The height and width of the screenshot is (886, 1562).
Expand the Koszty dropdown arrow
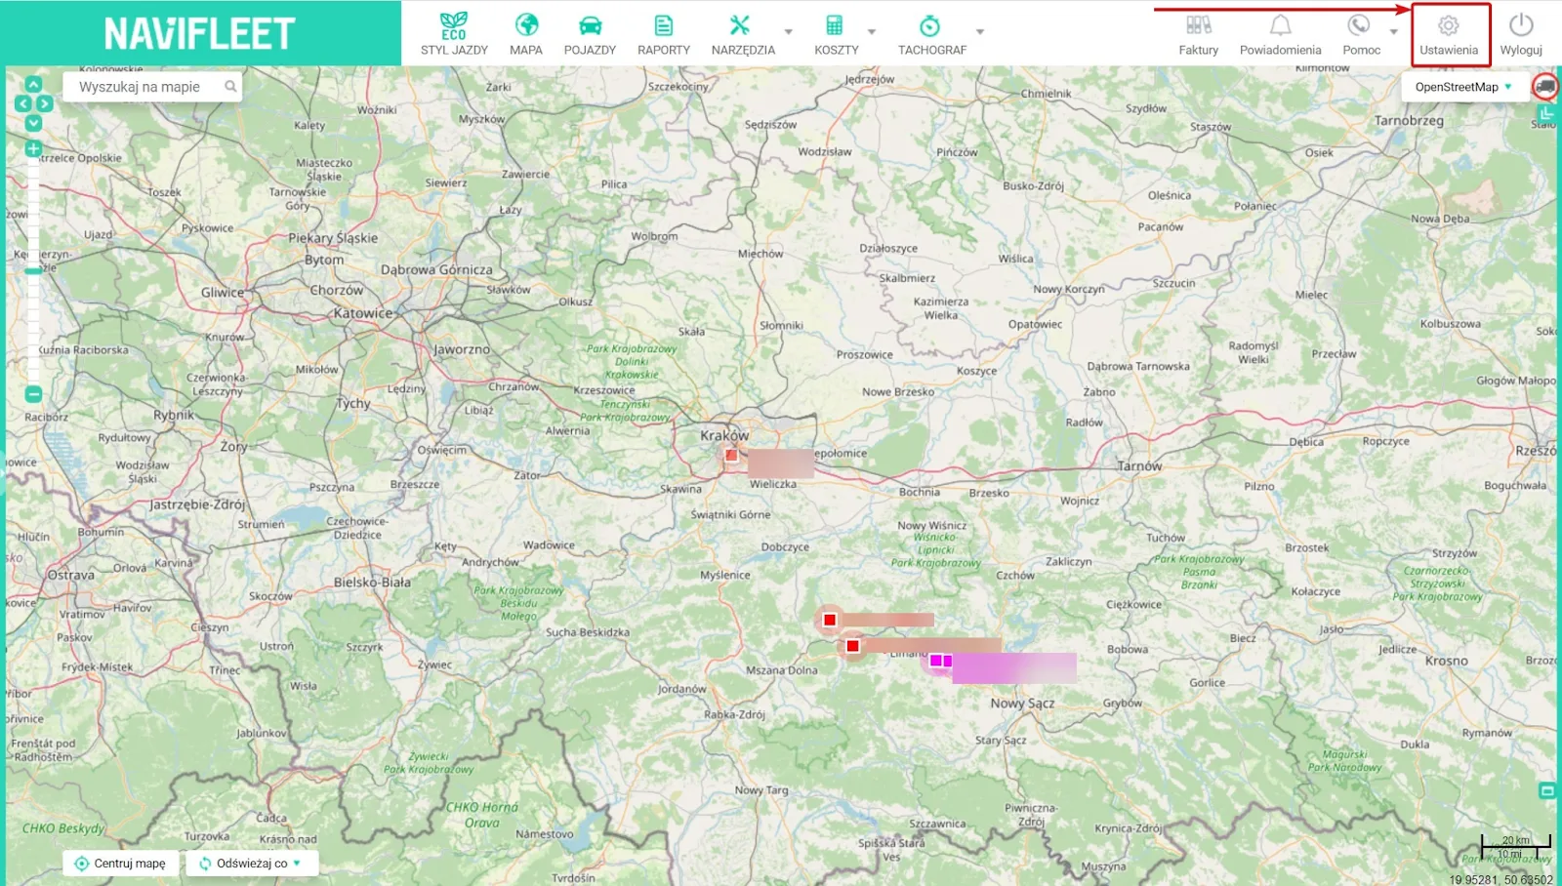(x=872, y=31)
